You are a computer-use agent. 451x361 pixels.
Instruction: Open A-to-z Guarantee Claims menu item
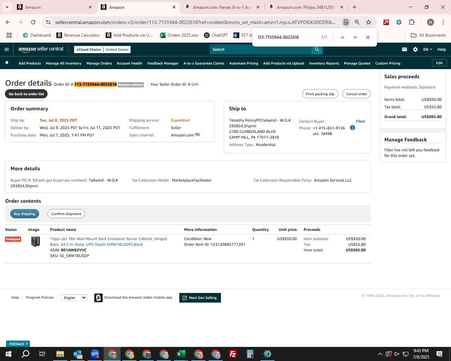pos(204,63)
